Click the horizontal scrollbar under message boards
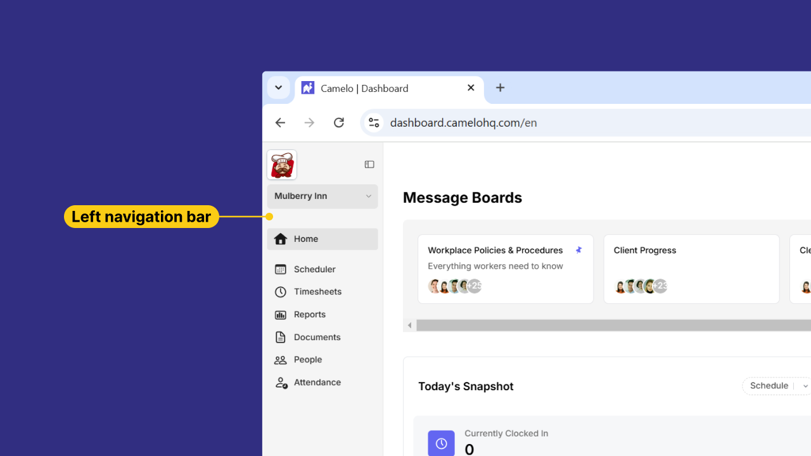Image resolution: width=811 pixels, height=456 pixels. (x=608, y=324)
